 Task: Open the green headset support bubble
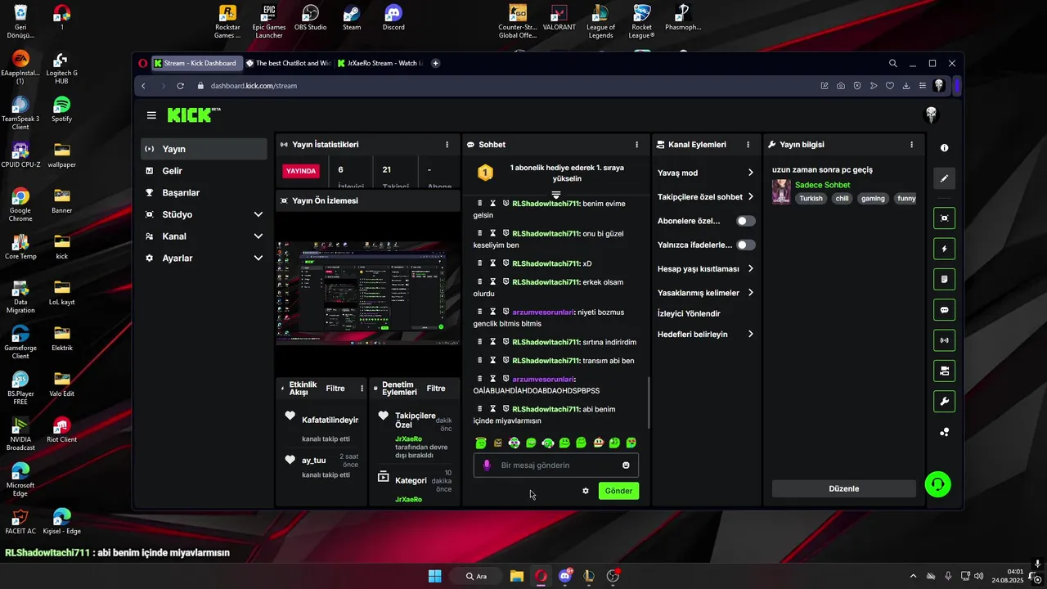tap(938, 484)
